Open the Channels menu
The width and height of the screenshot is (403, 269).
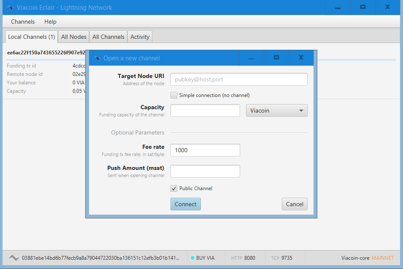tap(23, 22)
